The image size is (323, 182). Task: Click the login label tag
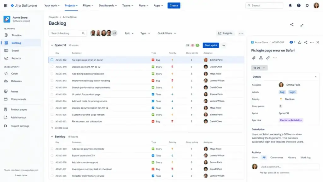click(x=292, y=92)
